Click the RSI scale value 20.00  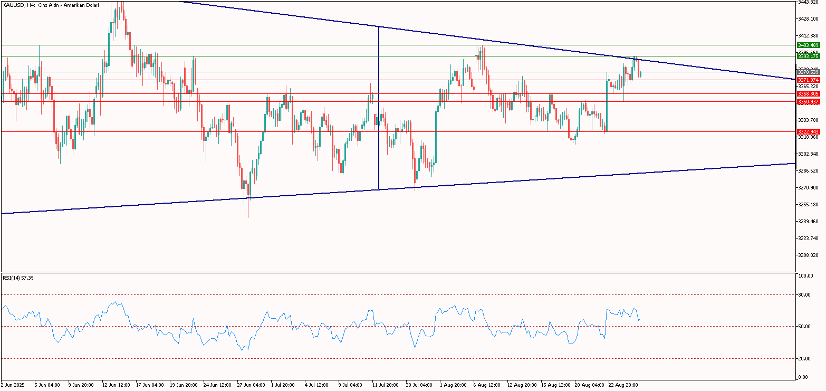805,358
